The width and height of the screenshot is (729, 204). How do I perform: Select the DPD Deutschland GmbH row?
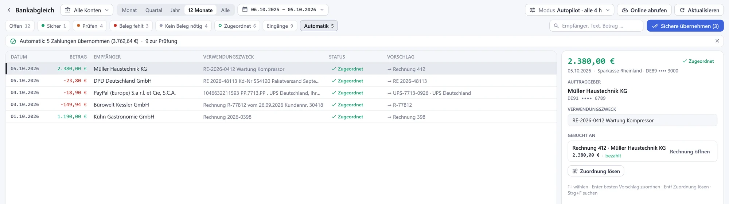pos(281,81)
